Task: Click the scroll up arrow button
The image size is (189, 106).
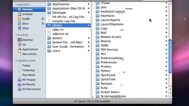Action: click(x=170, y=89)
